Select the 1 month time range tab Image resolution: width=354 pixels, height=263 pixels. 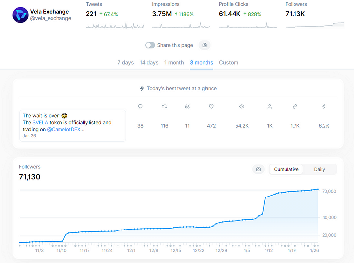[x=174, y=63]
